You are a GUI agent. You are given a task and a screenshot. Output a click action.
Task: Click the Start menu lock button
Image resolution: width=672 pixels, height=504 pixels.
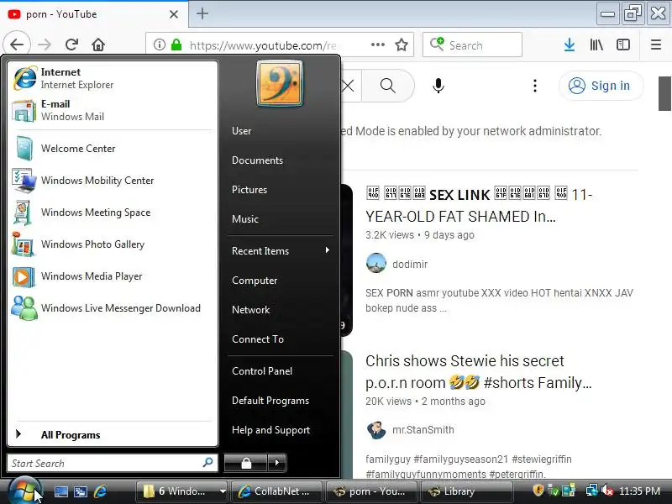pos(246,463)
